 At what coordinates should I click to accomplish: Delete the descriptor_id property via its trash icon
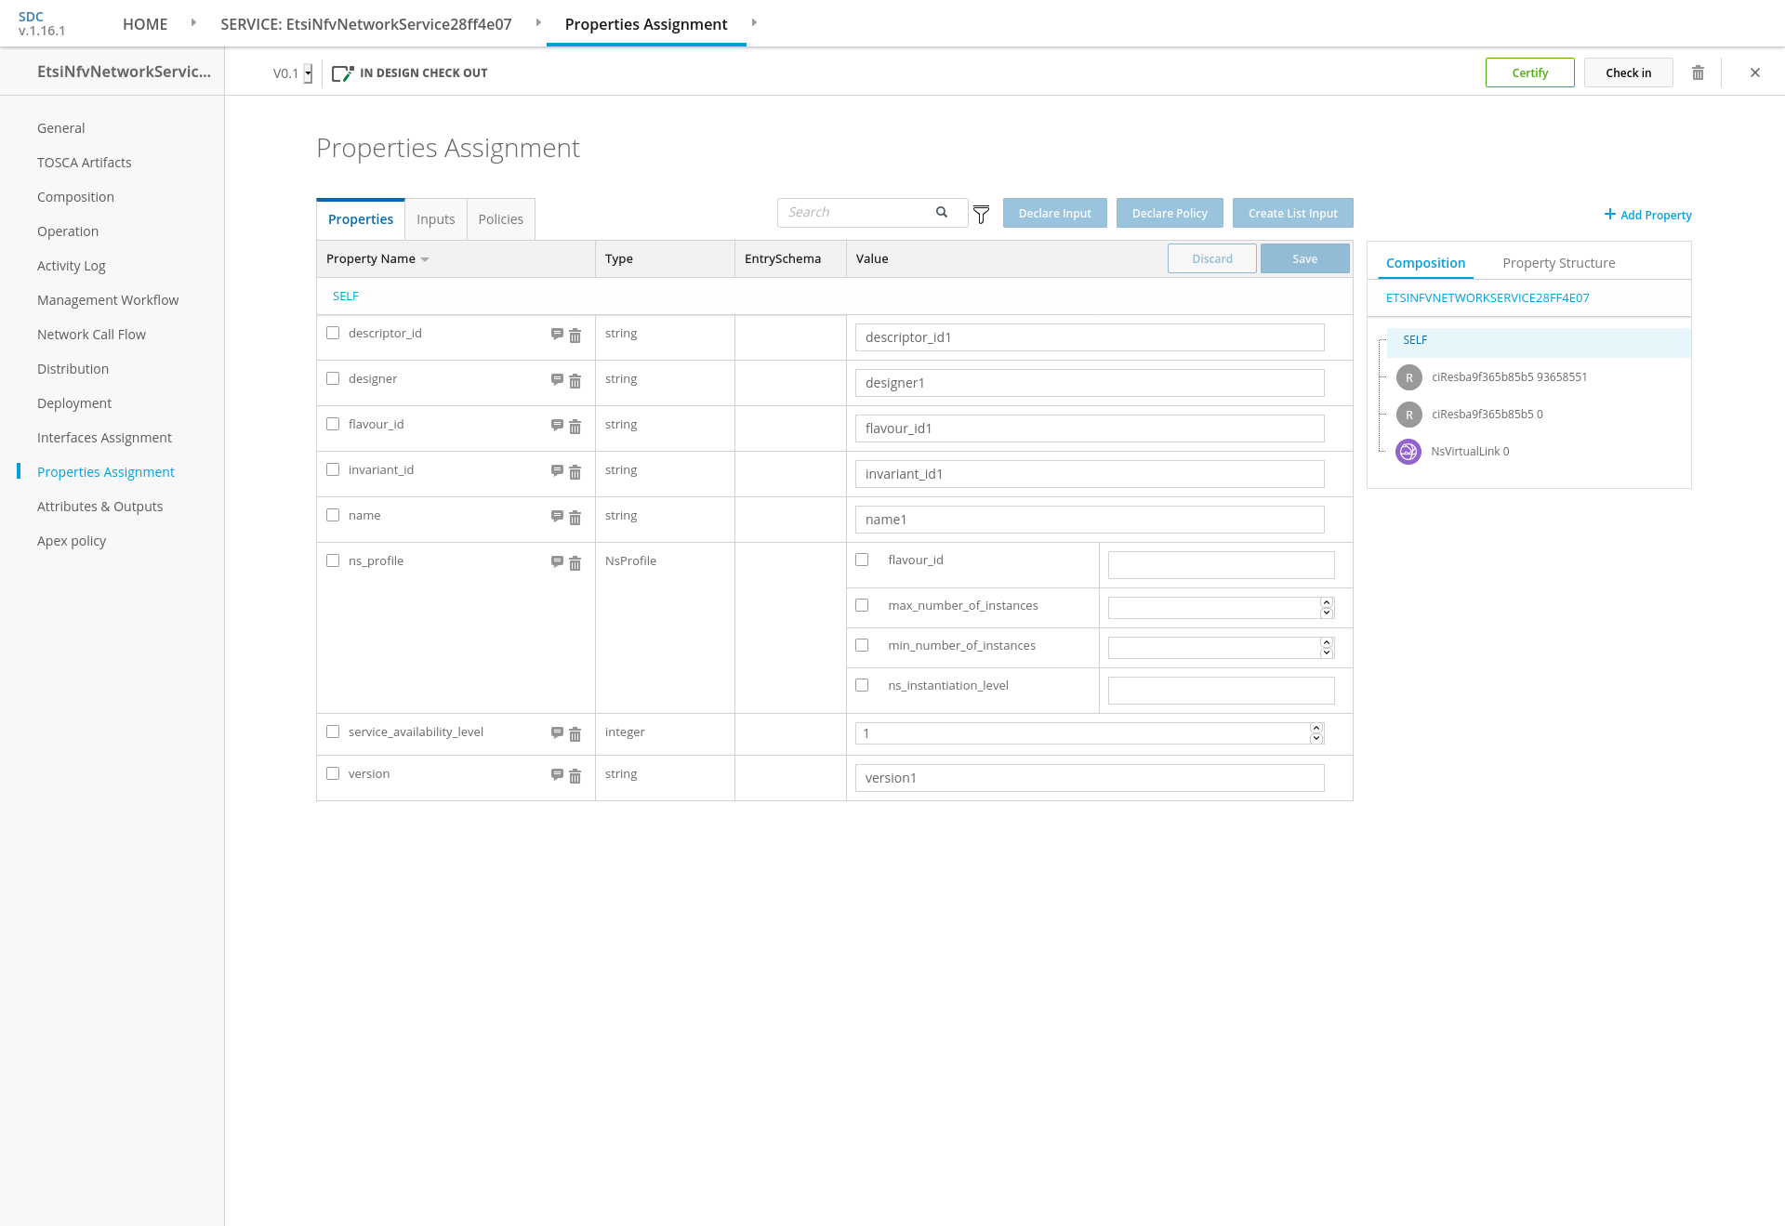point(575,336)
